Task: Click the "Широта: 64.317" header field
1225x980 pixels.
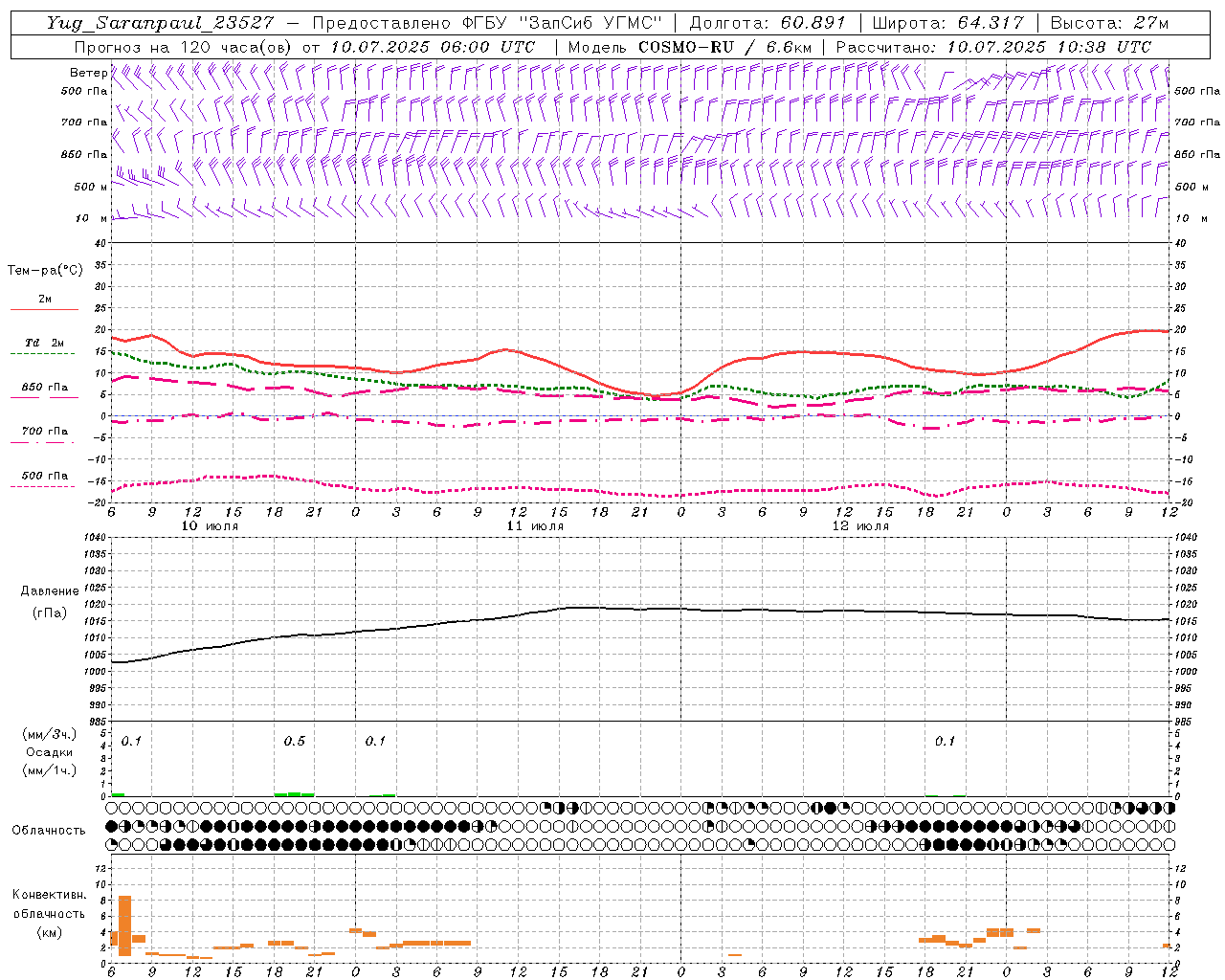Action: (x=948, y=23)
